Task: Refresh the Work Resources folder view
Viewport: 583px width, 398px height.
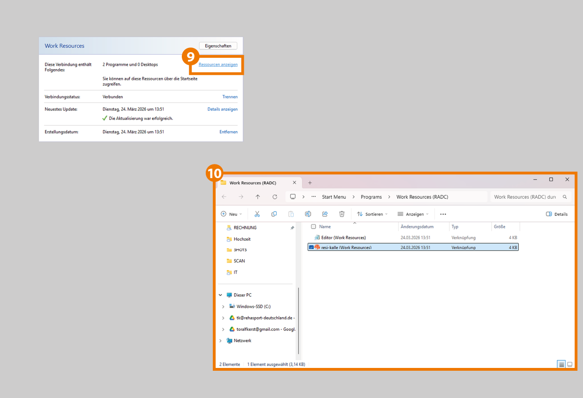Action: [275, 197]
